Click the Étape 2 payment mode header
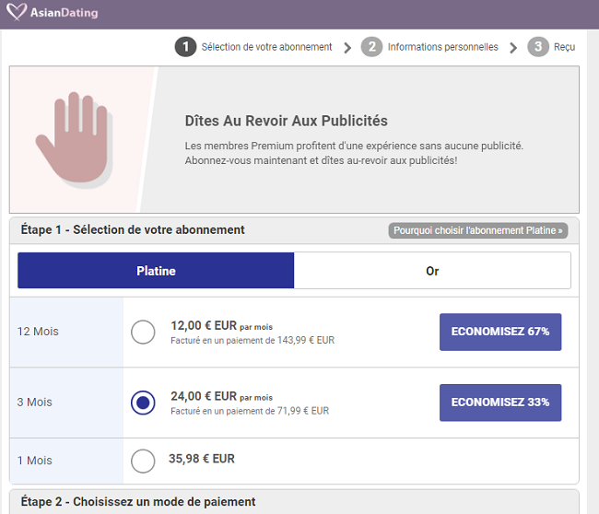 click(138, 501)
